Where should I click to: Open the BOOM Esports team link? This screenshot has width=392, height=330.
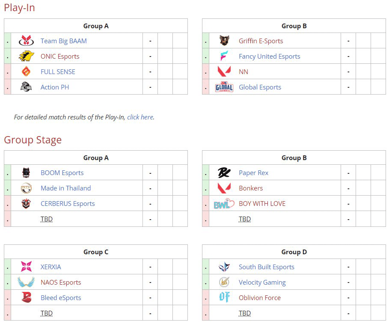point(62,173)
